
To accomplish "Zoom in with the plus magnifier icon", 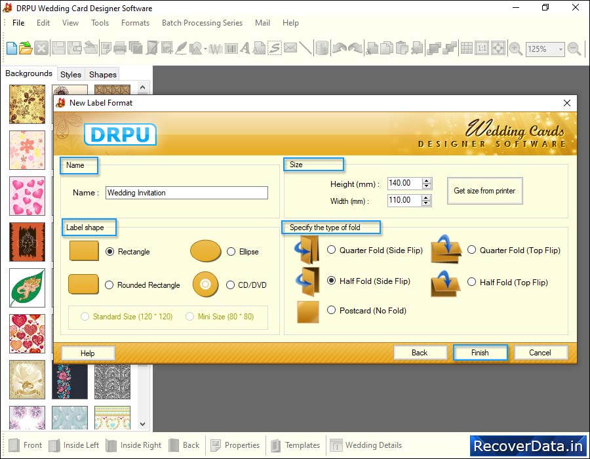I will [515, 49].
